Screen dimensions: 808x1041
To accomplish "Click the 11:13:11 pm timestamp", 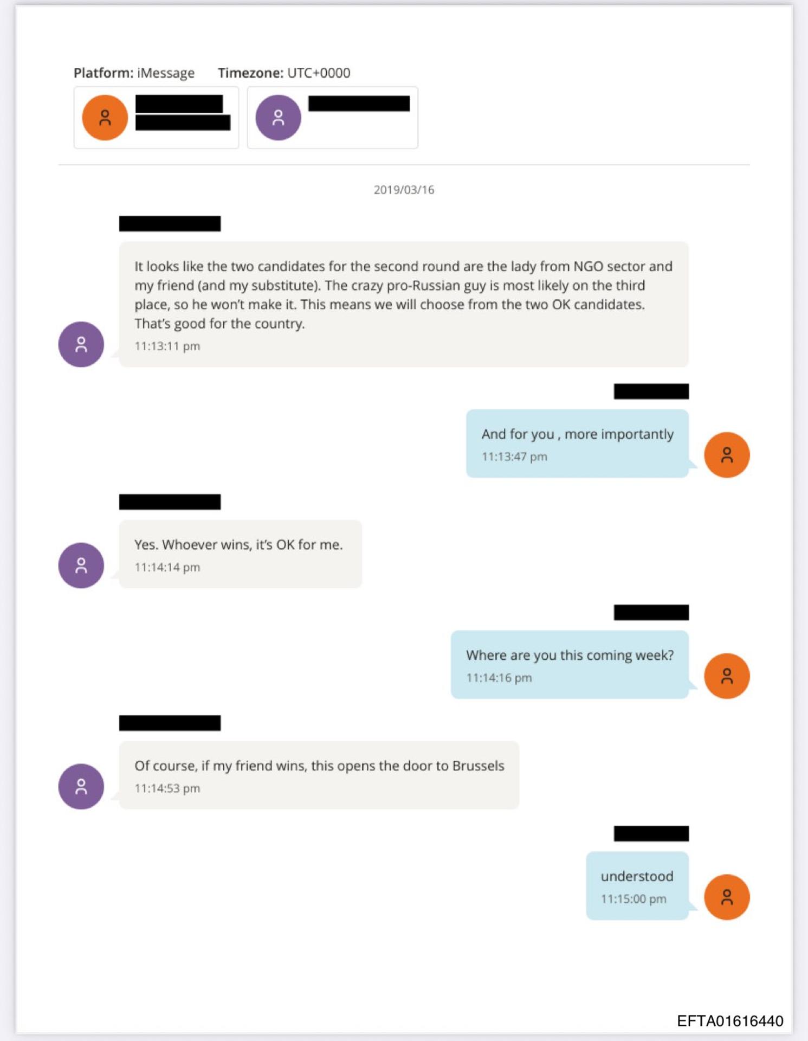I will [x=167, y=346].
